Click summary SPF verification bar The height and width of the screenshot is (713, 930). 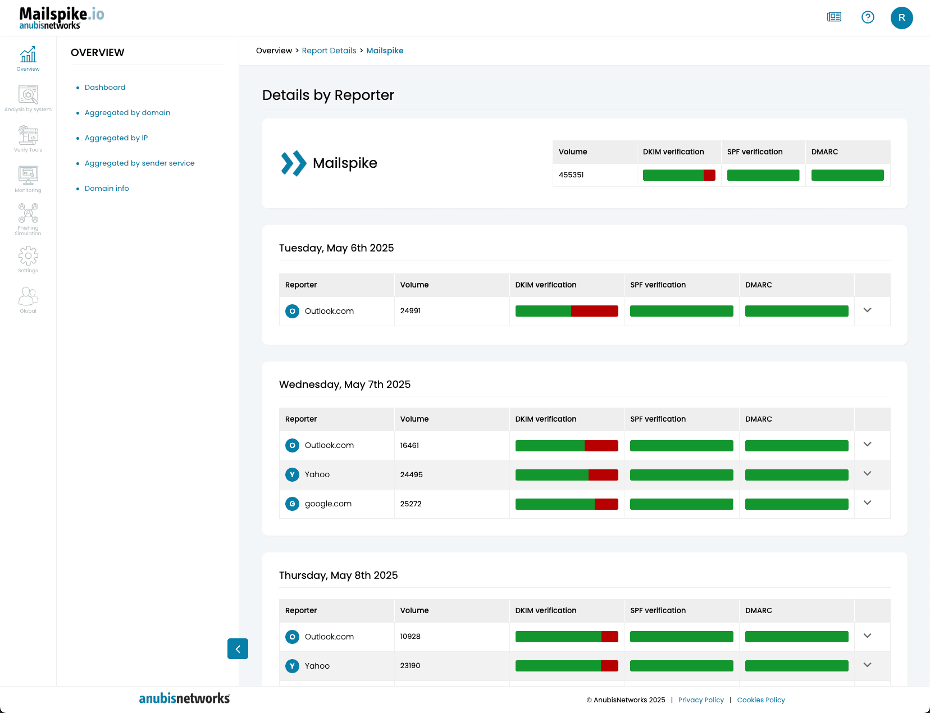click(763, 175)
